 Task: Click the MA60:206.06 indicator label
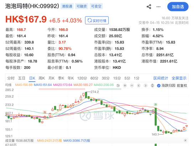pyautogui.click(x=104, y=85)
